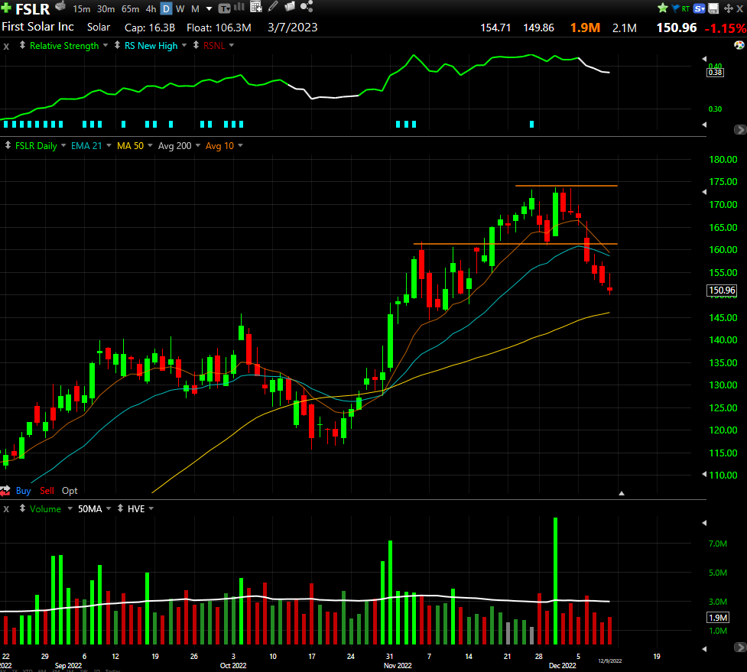Click the Opt options button
The image size is (747, 672).
point(70,491)
